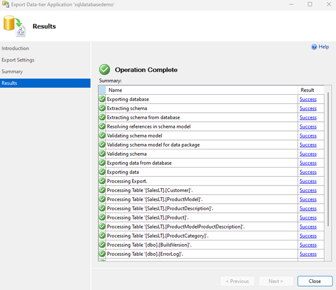Viewport: 336px width, 290px height.
Task: Click the vertical scrollbar of the summary list
Action: coord(328,162)
